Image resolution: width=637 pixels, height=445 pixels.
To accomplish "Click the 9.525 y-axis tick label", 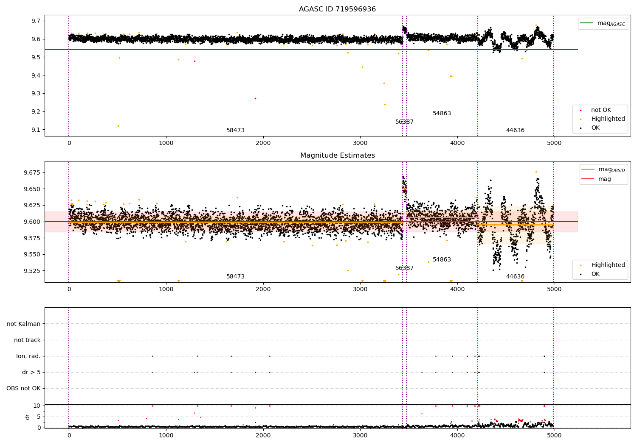I will [32, 271].
